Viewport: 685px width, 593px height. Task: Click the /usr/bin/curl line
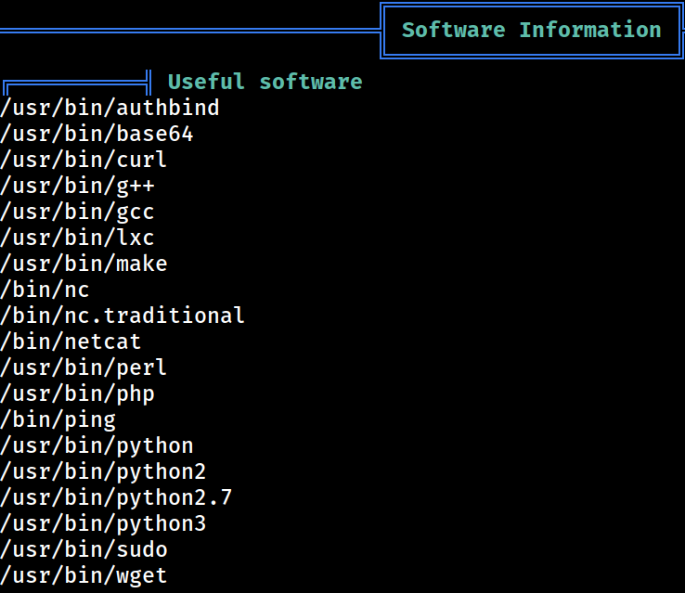click(84, 160)
